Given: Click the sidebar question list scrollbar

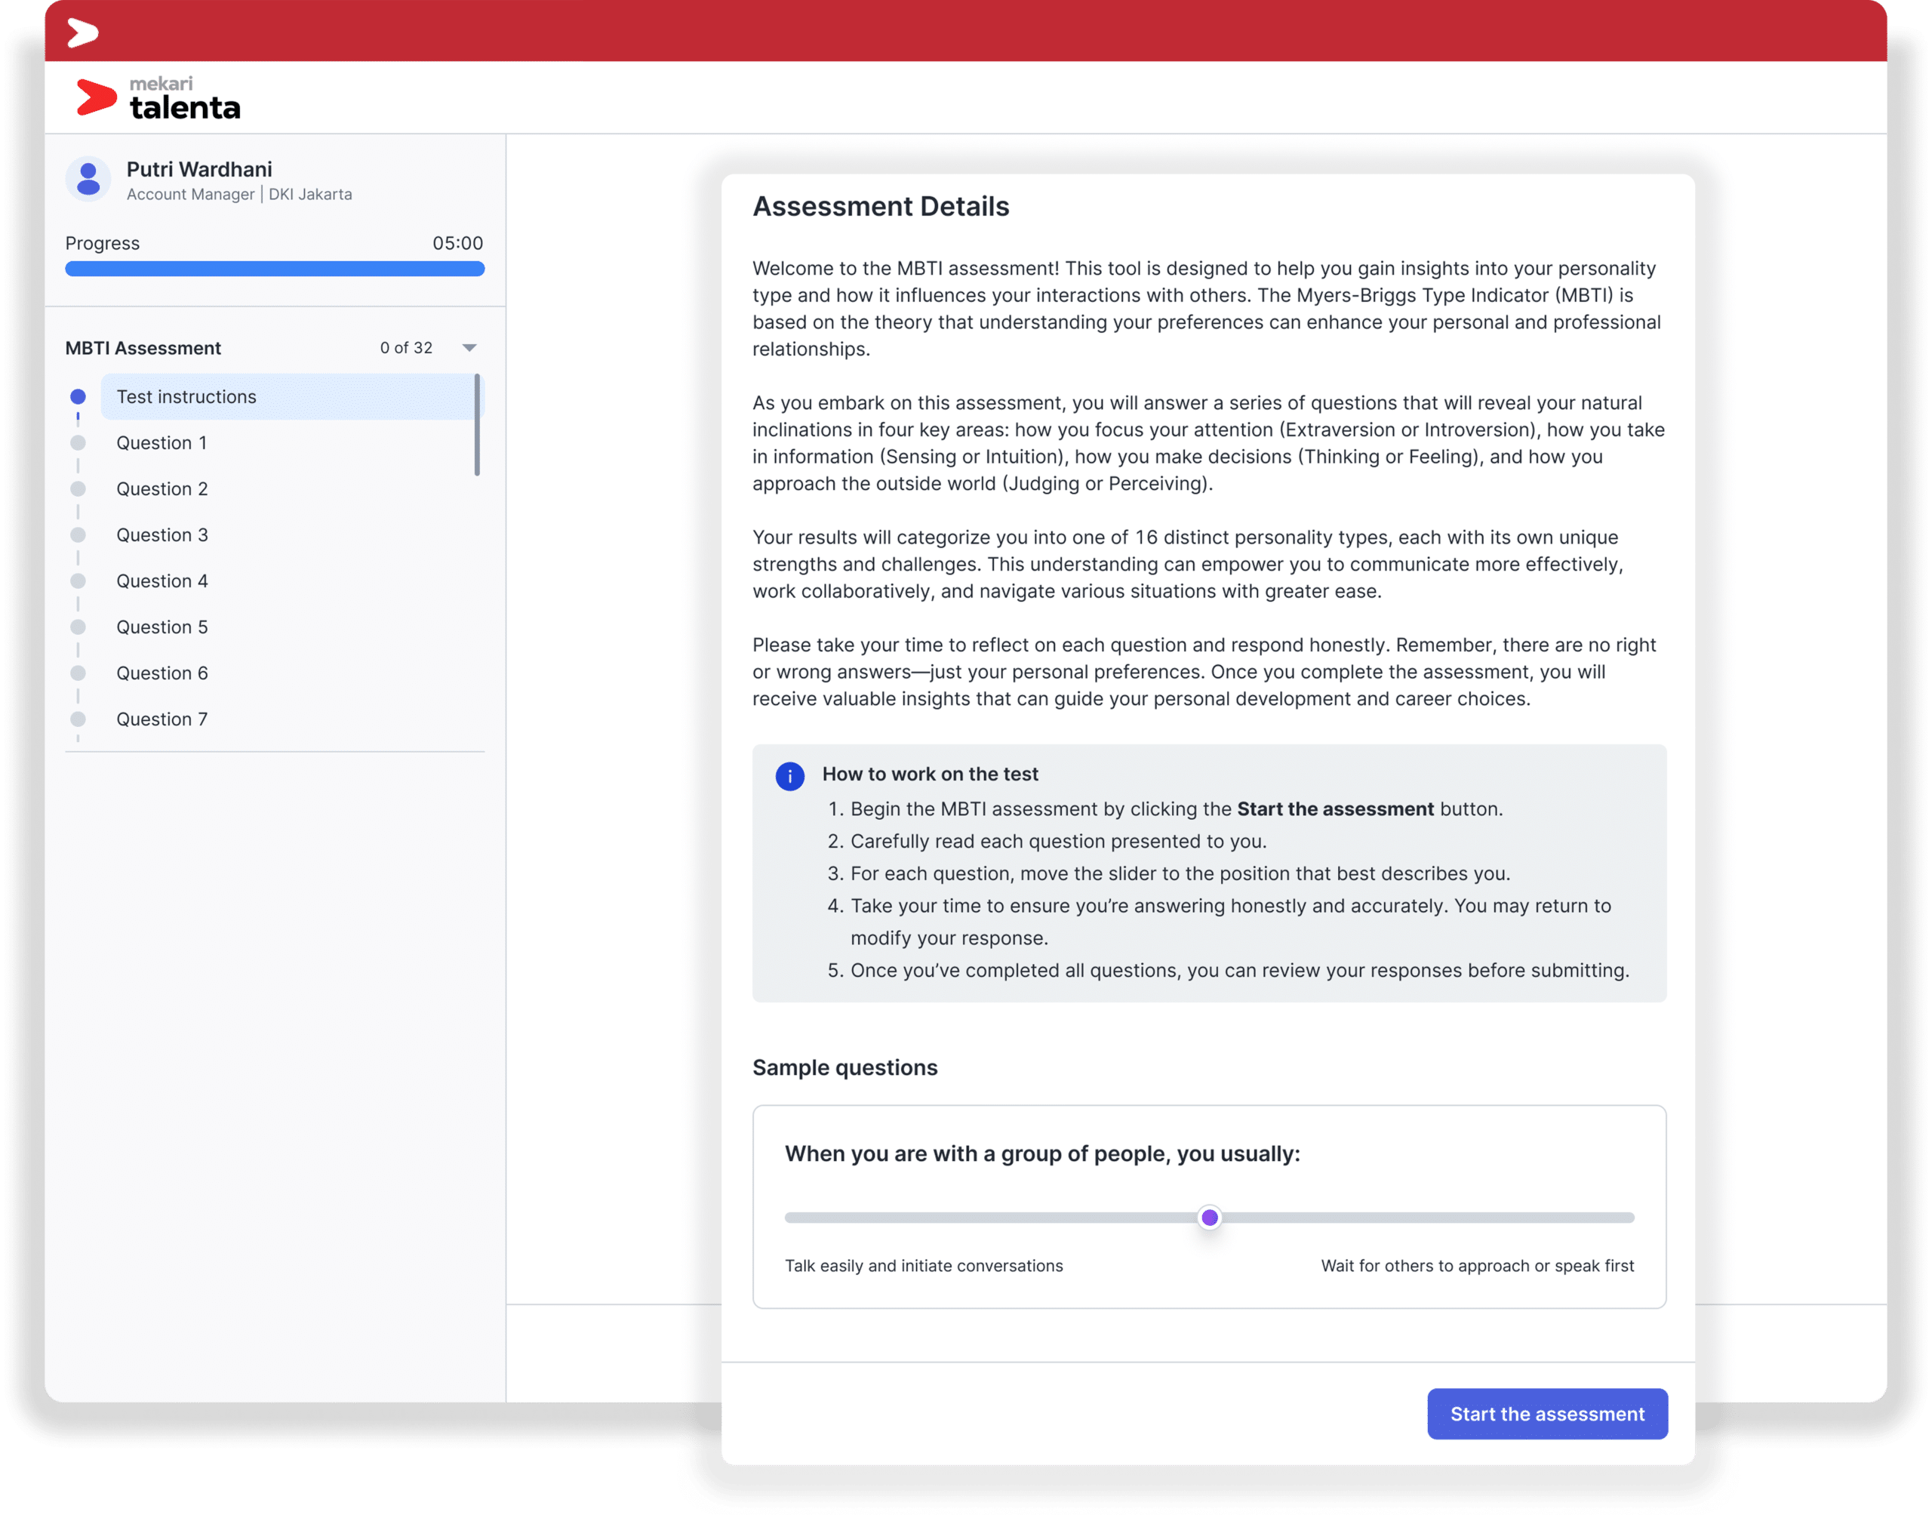Looking at the screenshot, I should [477, 425].
